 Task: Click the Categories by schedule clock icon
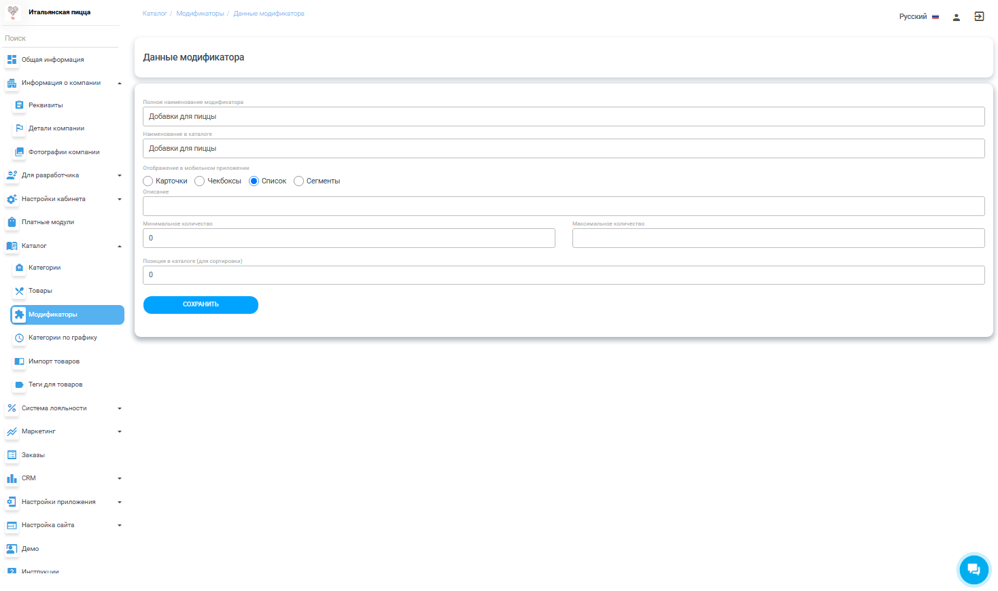tap(19, 338)
